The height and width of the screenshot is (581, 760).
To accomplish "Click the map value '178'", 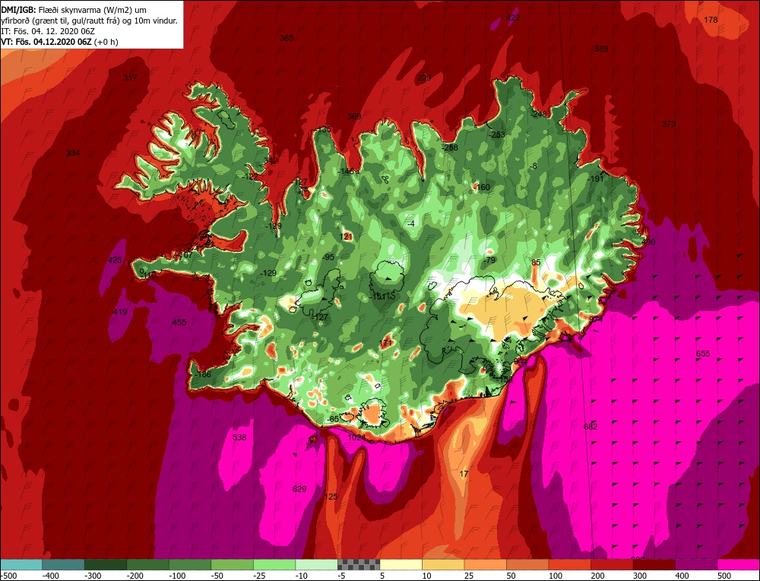I will 711,20.
